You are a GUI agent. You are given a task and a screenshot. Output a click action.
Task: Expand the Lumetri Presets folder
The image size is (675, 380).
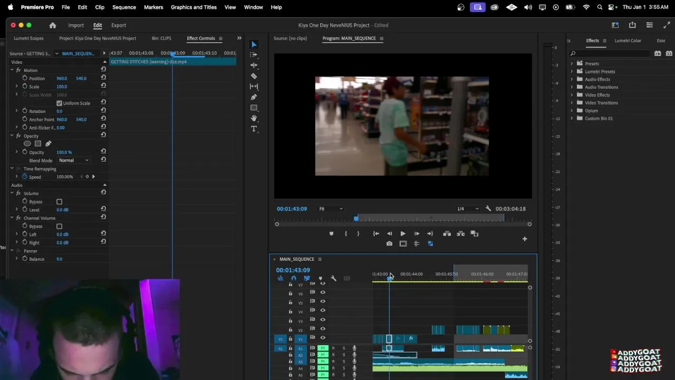572,72
